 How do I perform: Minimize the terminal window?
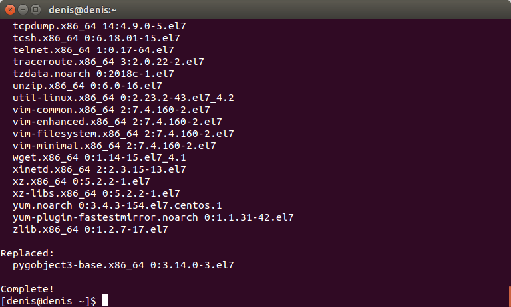click(x=23, y=10)
